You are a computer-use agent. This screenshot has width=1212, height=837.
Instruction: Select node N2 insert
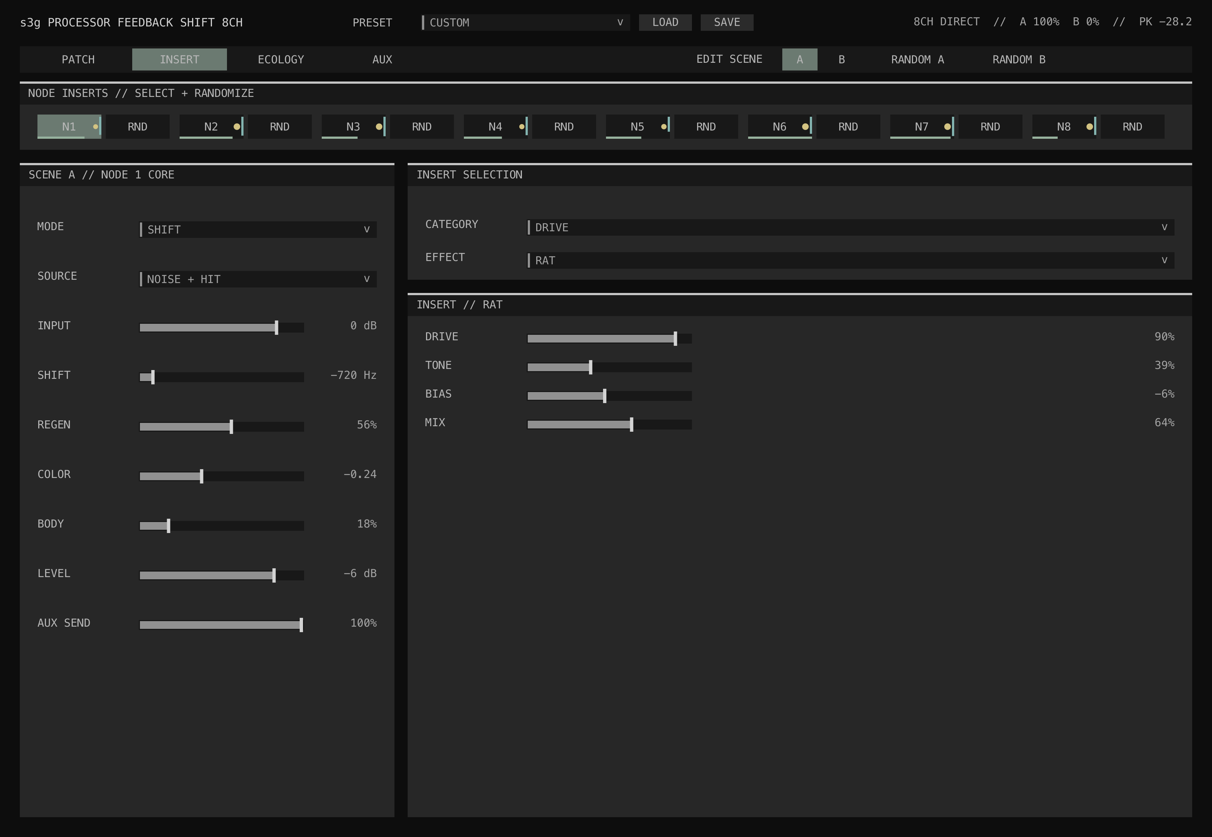pos(212,126)
